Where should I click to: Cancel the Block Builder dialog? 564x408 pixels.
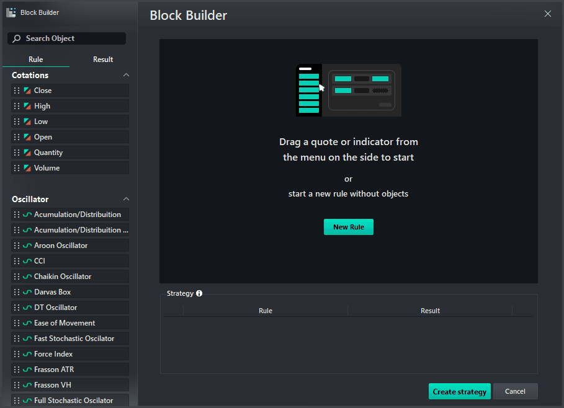click(515, 391)
